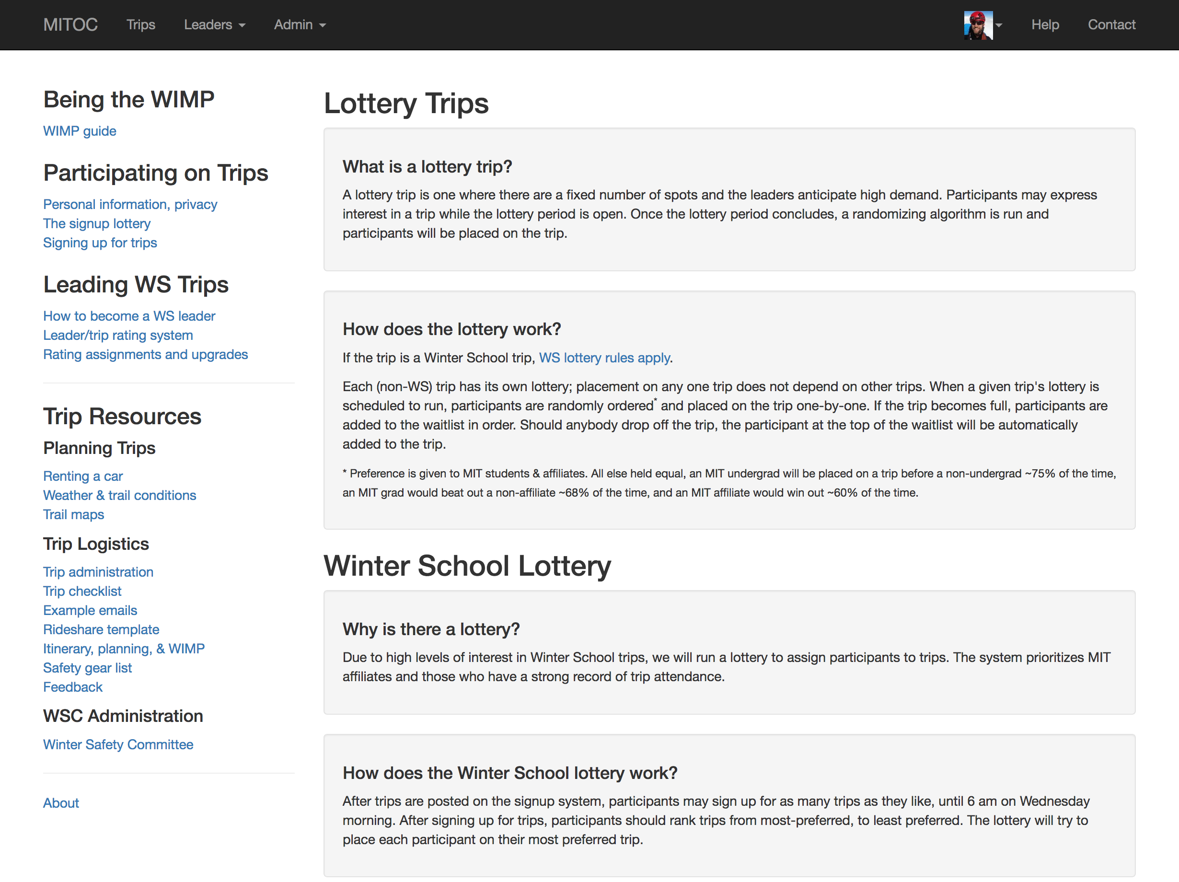Open the Safety gear list

(x=87, y=668)
